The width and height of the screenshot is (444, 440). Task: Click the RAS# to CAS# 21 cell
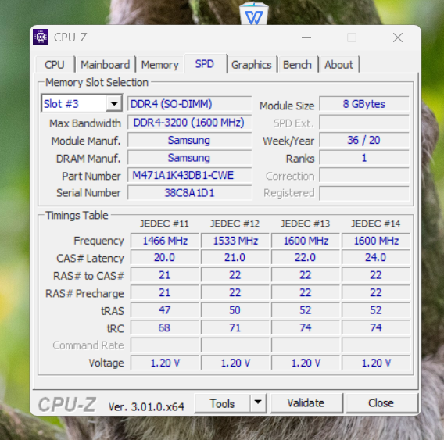(165, 275)
